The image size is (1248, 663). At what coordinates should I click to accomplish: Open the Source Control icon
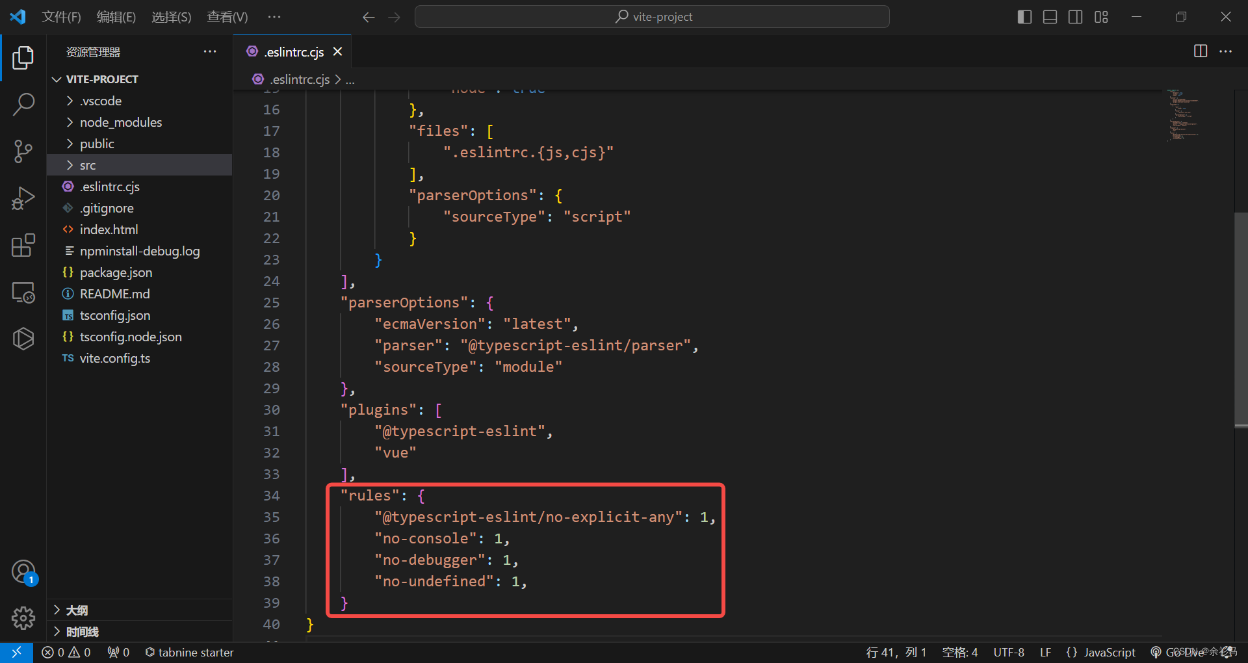pos(23,151)
